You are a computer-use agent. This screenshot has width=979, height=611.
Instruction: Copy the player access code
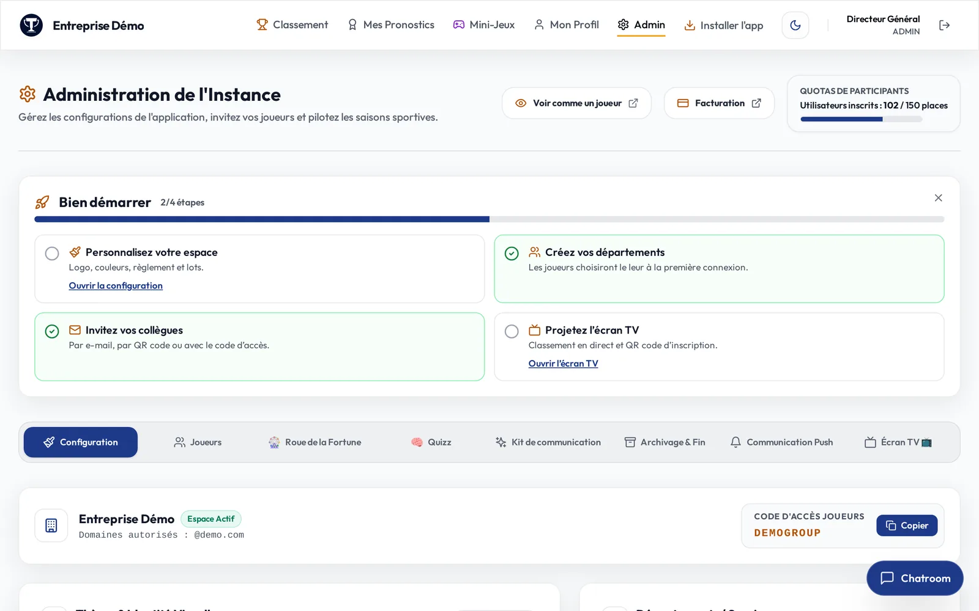click(x=907, y=525)
